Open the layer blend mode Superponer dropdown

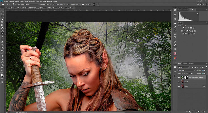coord(186,70)
